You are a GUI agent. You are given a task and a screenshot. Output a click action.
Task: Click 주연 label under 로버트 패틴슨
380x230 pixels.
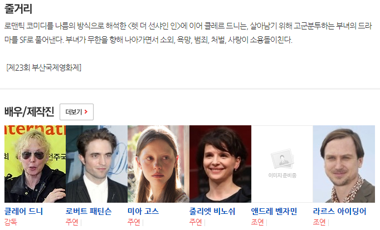point(72,222)
